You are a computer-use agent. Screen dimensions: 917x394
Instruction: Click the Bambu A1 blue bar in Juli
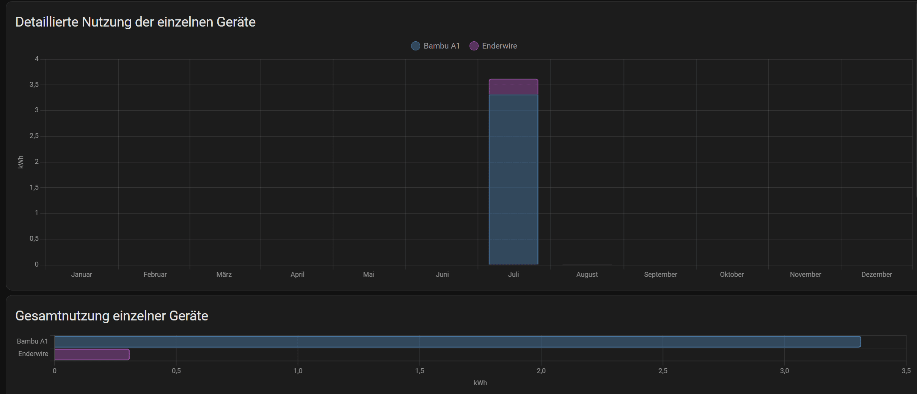513,180
